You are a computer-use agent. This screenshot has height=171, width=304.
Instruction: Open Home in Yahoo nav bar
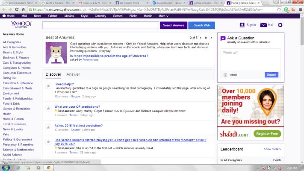(8, 16)
